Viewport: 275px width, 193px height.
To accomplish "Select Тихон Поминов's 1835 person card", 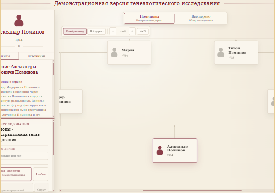I will [x=236, y=53].
